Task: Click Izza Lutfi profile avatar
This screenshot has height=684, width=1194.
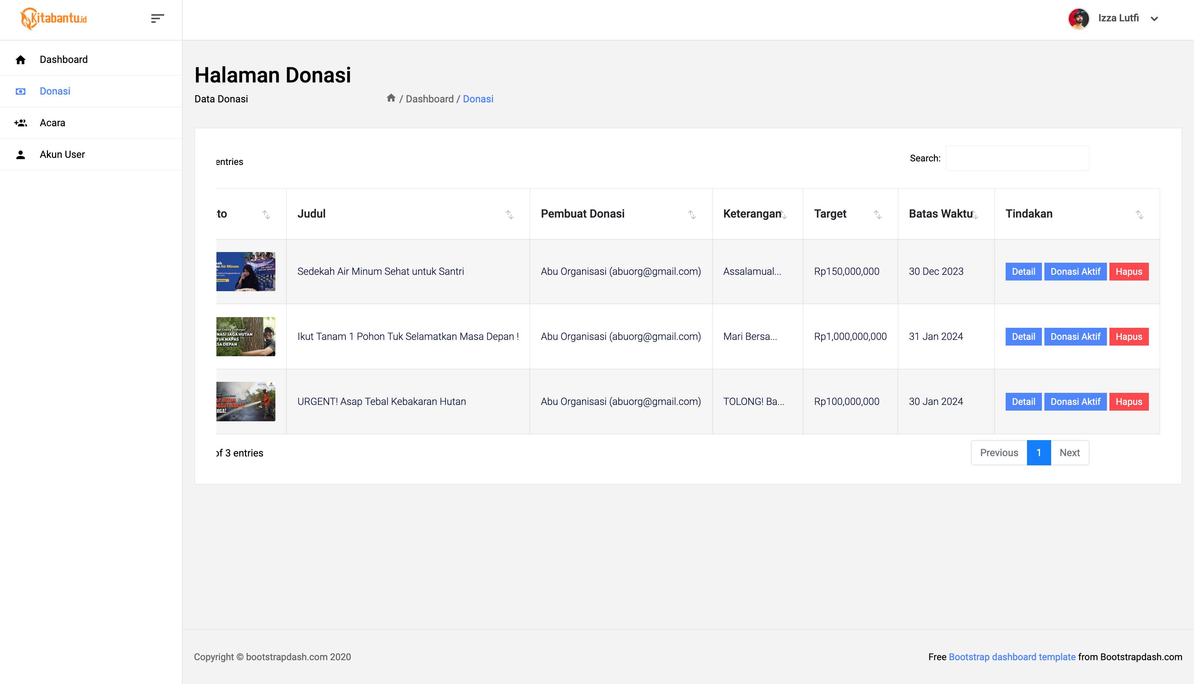Action: coord(1079,18)
